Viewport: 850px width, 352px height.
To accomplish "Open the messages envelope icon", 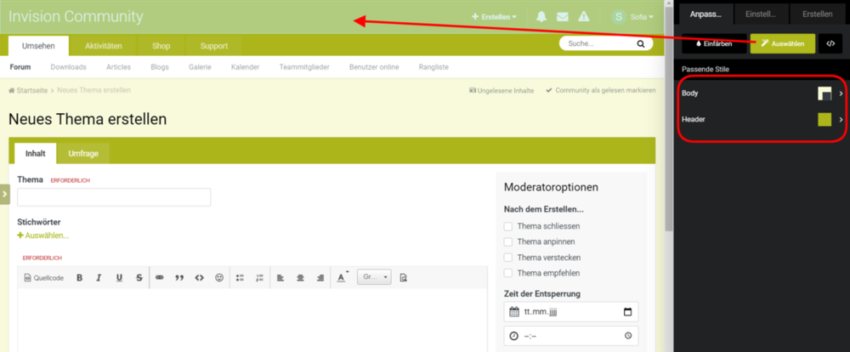I will click(562, 17).
